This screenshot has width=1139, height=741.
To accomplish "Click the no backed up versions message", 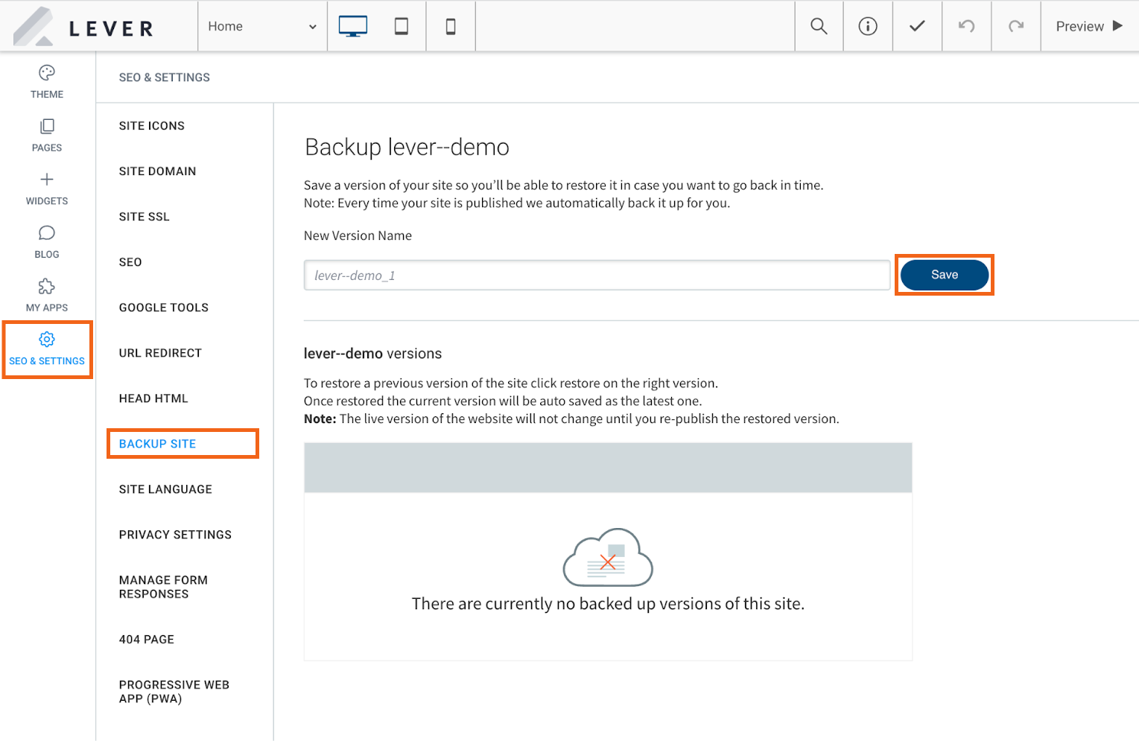I will (x=608, y=604).
